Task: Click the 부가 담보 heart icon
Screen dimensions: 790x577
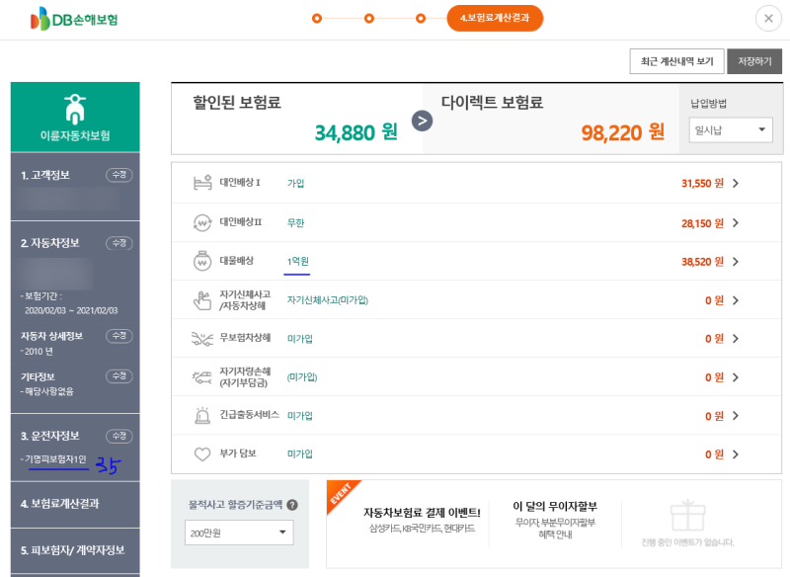Action: [202, 454]
